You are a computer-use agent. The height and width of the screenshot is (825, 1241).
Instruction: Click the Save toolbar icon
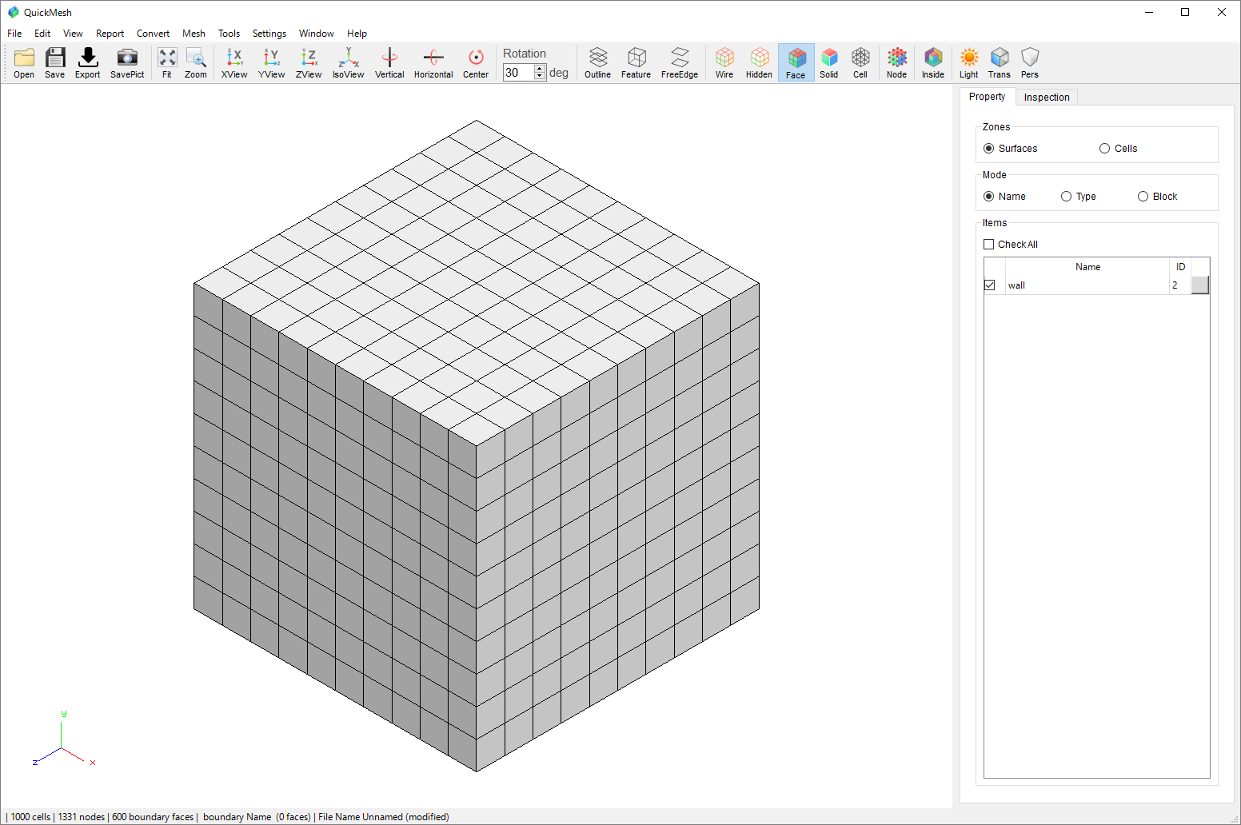pyautogui.click(x=55, y=62)
